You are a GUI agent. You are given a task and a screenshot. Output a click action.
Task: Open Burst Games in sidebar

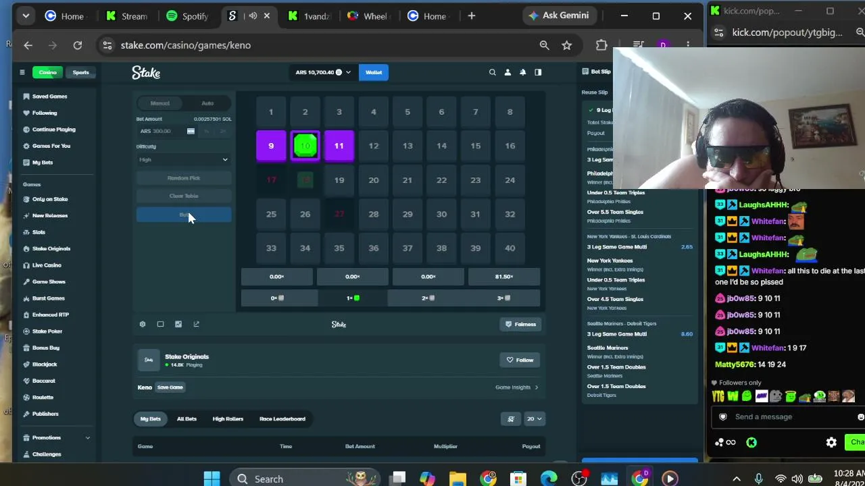pyautogui.click(x=48, y=298)
